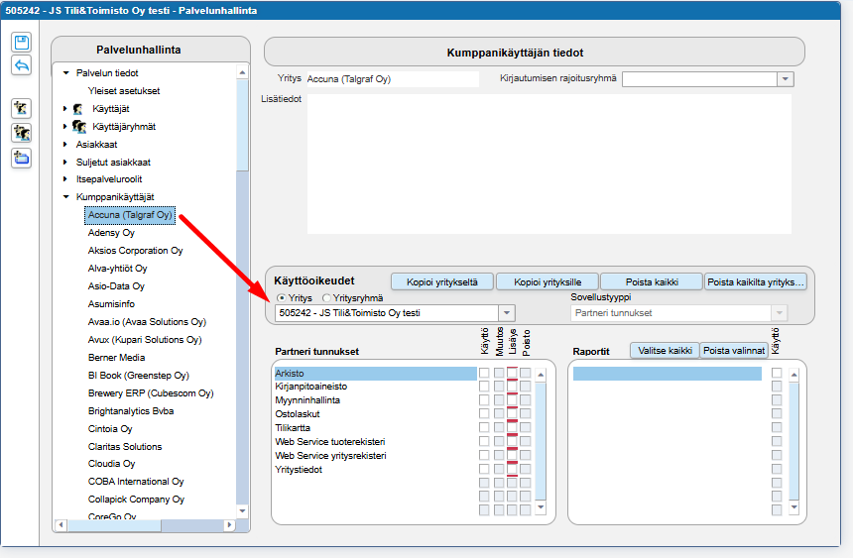Select Asumisinfo in the tree

(111, 304)
